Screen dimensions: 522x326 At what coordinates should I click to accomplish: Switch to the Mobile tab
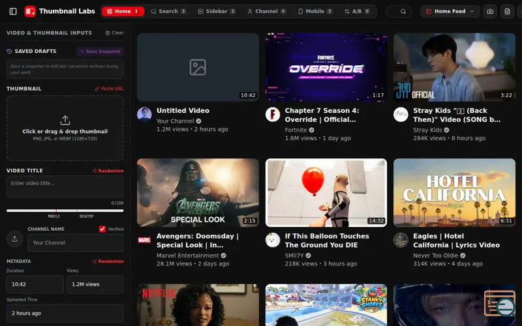click(315, 11)
